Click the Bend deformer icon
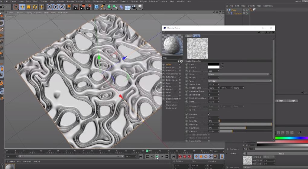This screenshot has width=308, height=169. (x=122, y=7)
